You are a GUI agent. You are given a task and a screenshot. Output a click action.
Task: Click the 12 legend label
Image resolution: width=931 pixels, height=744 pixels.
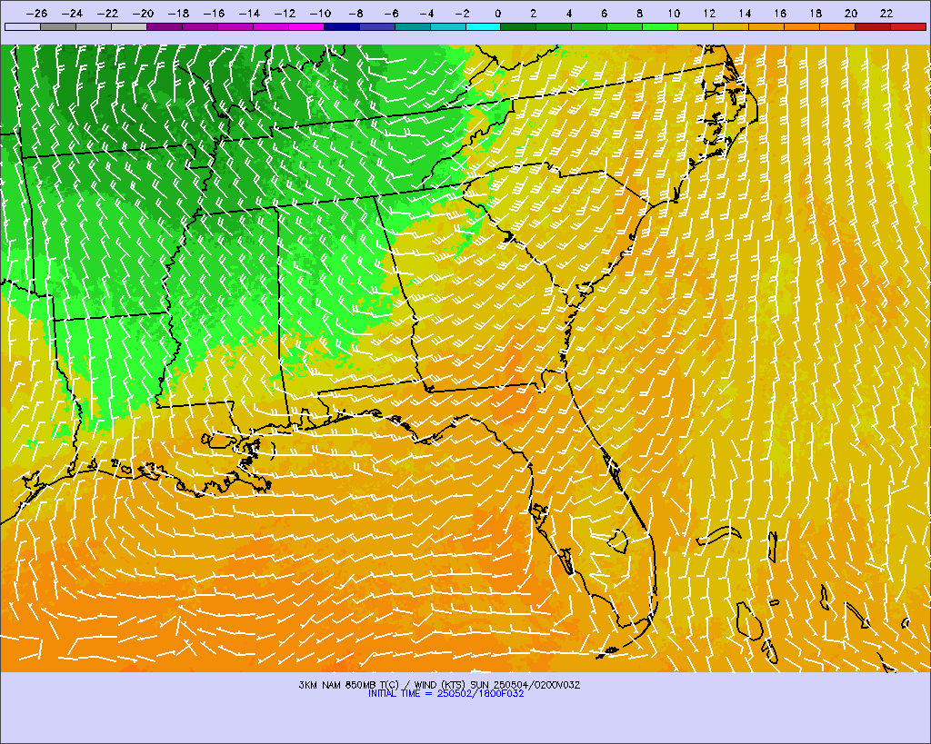[709, 14]
